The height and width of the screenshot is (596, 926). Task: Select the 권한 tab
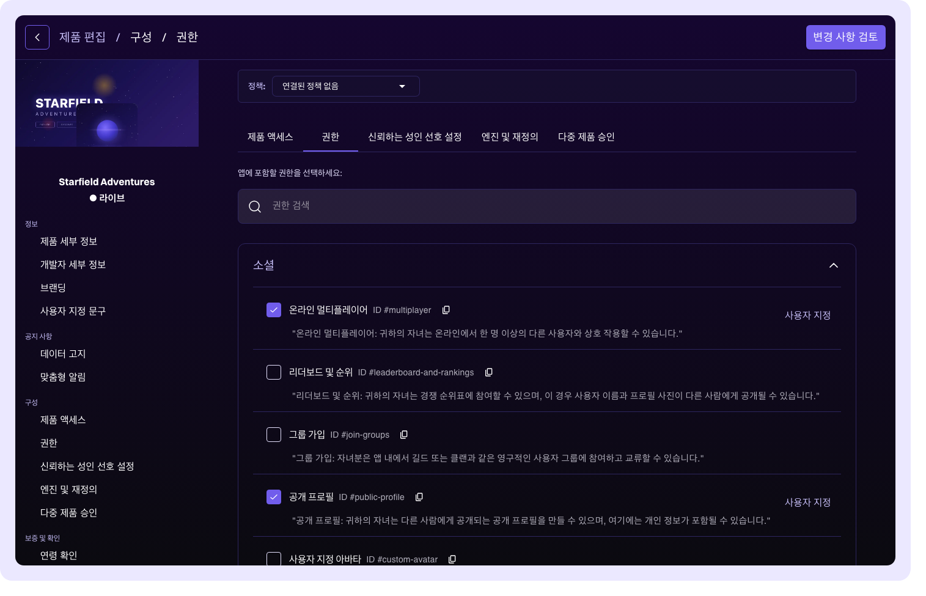[x=331, y=137]
